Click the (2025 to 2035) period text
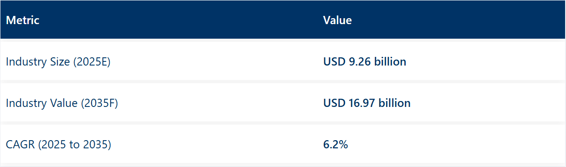Viewport: 566px width, 167px height. click(x=75, y=145)
